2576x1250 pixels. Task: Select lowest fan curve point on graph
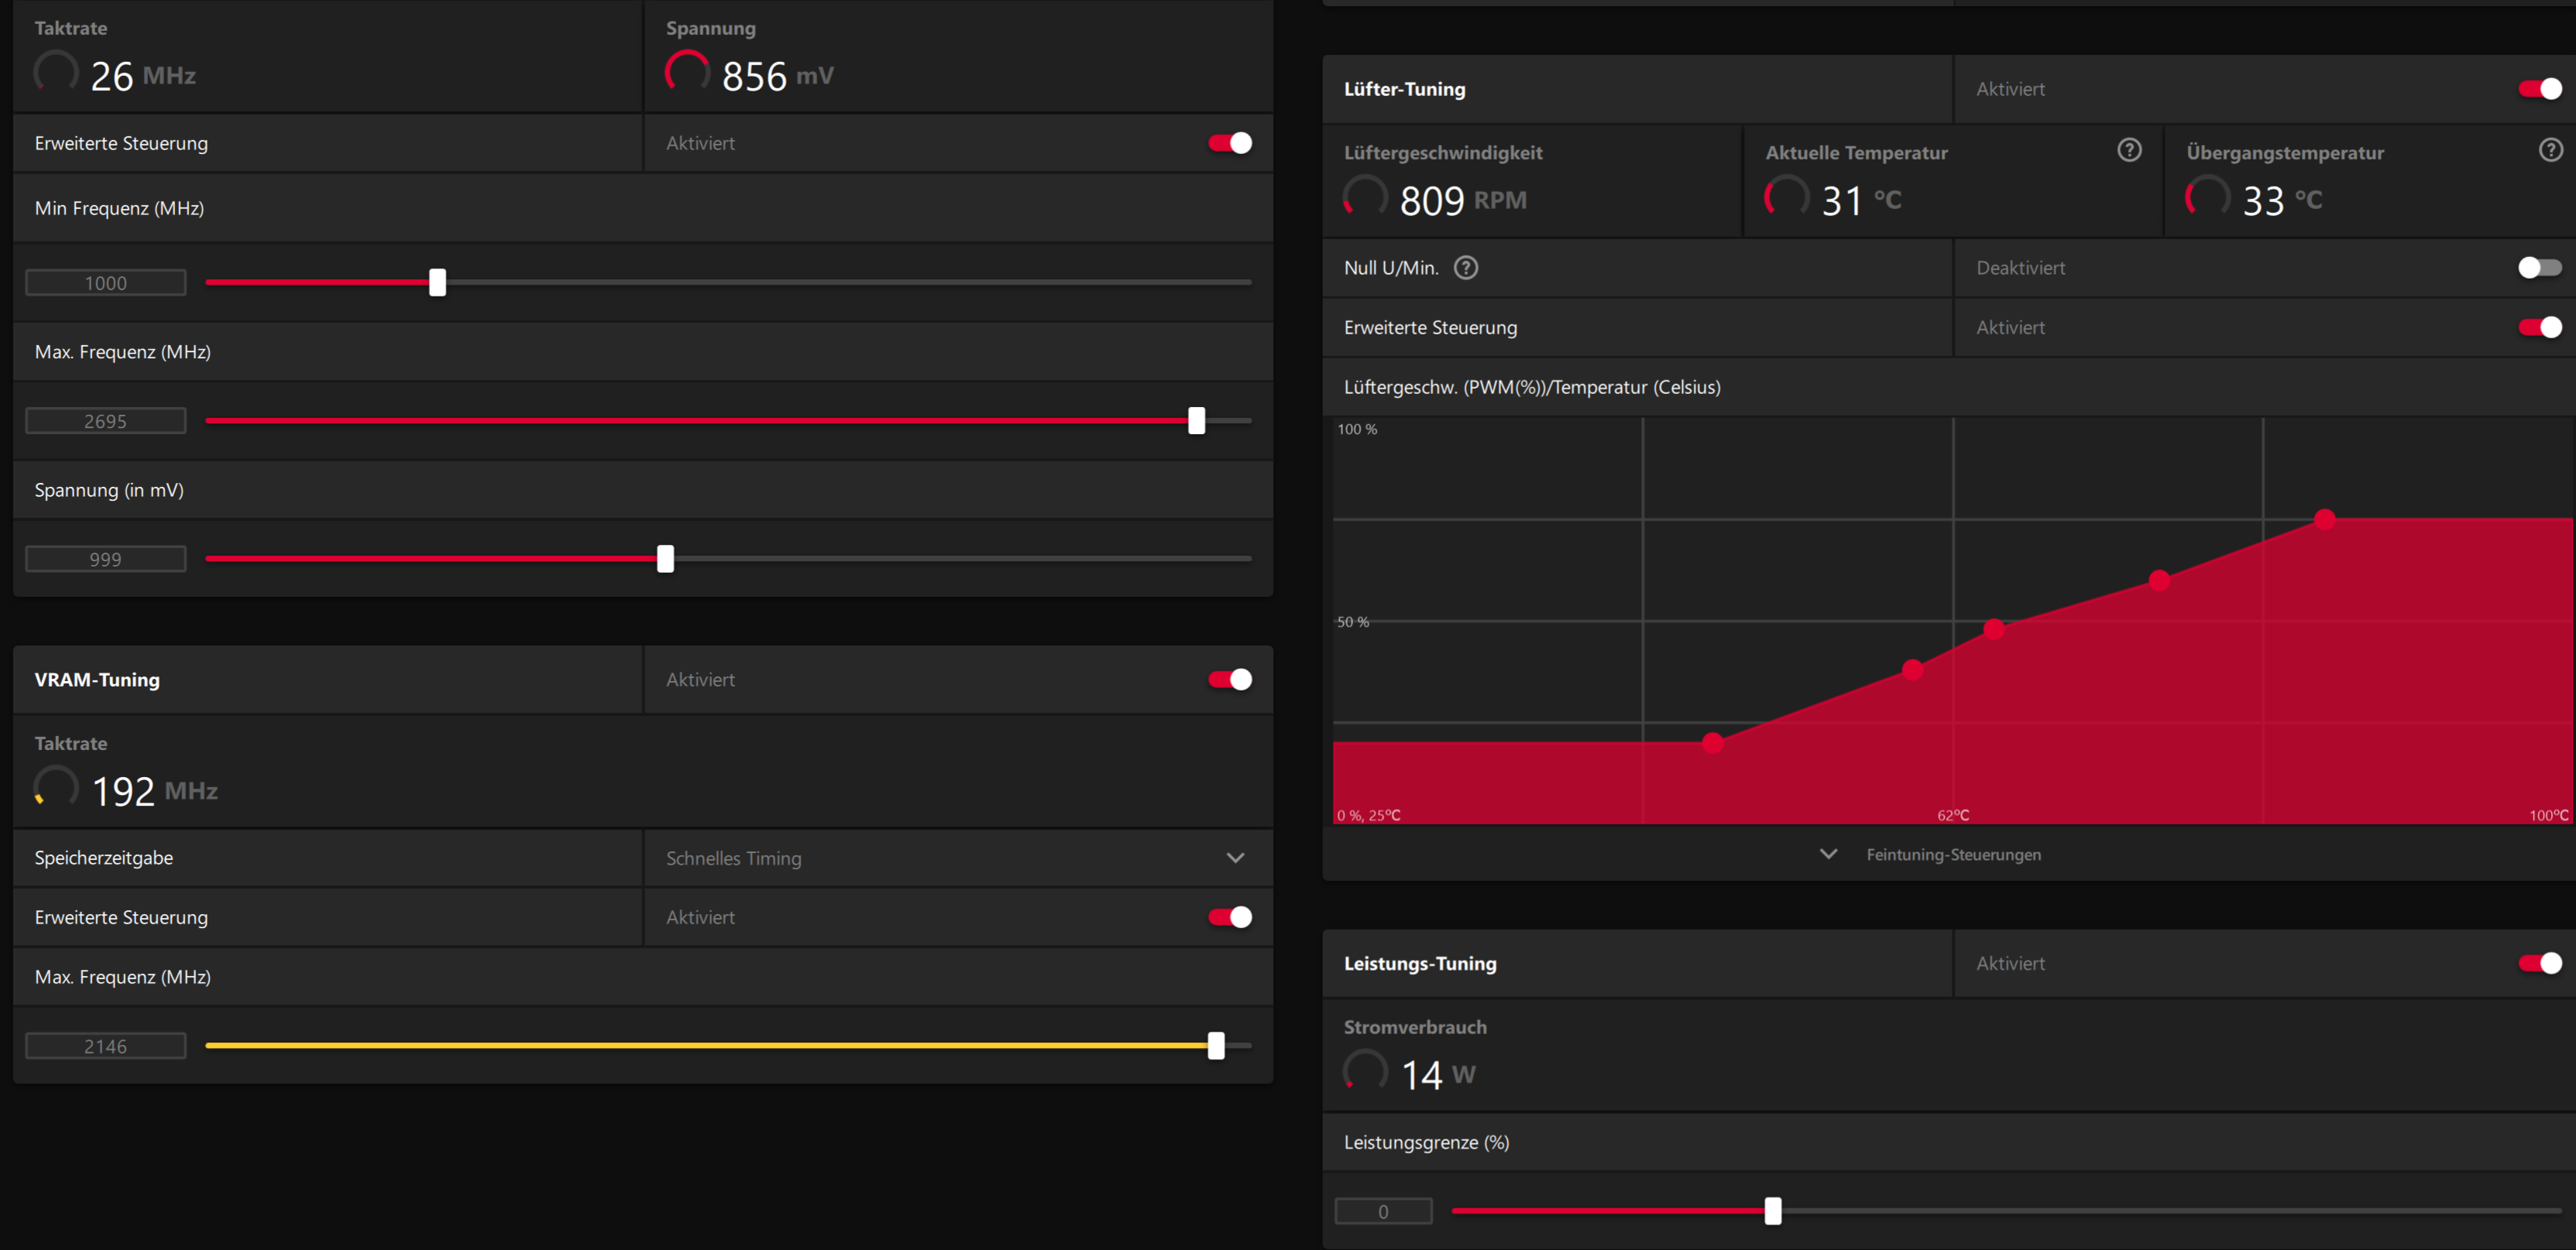click(1713, 742)
